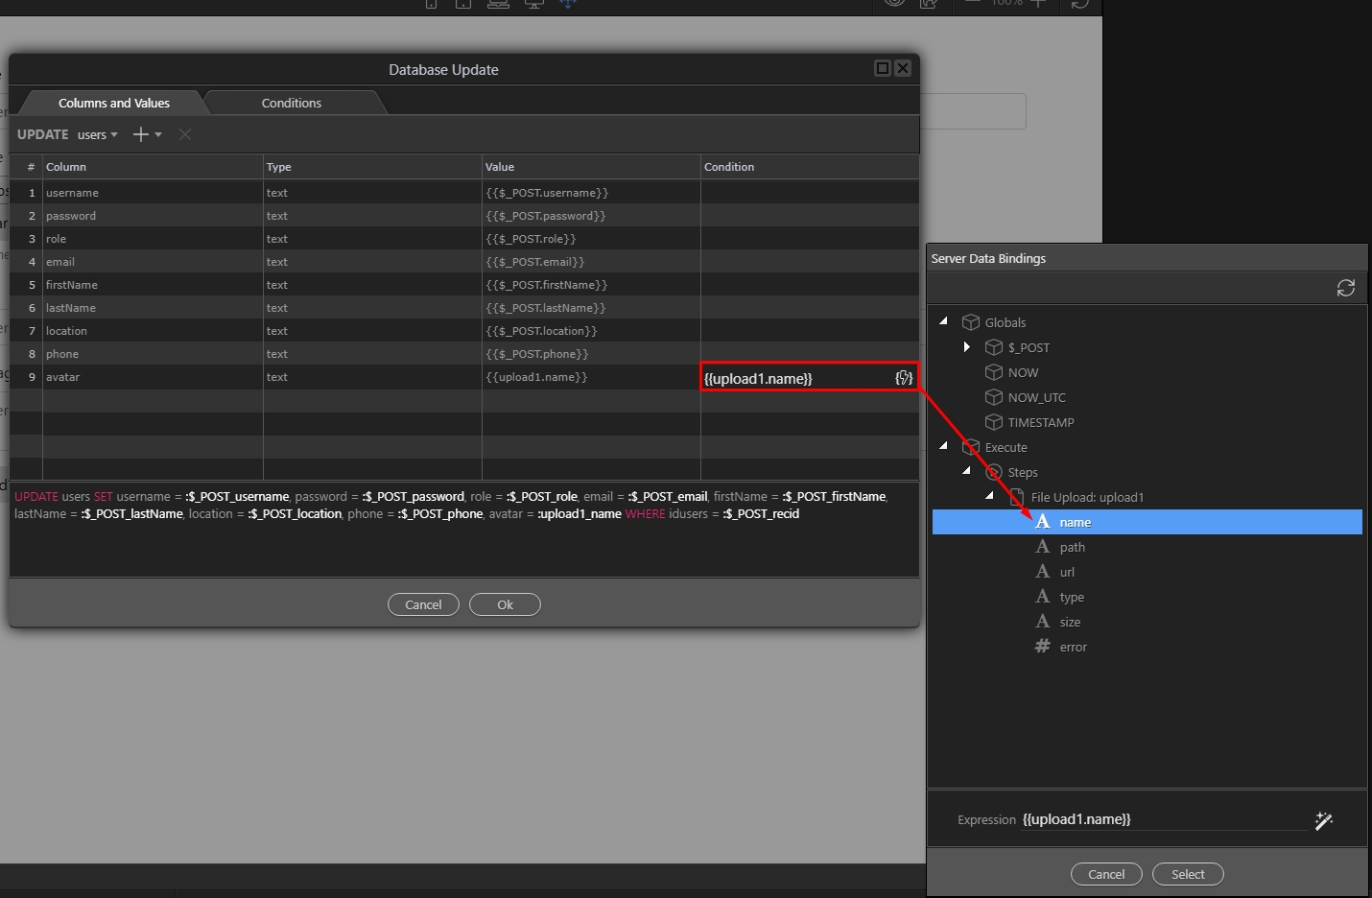Select the avatar column cell
This screenshot has height=898, width=1372.
(x=152, y=377)
